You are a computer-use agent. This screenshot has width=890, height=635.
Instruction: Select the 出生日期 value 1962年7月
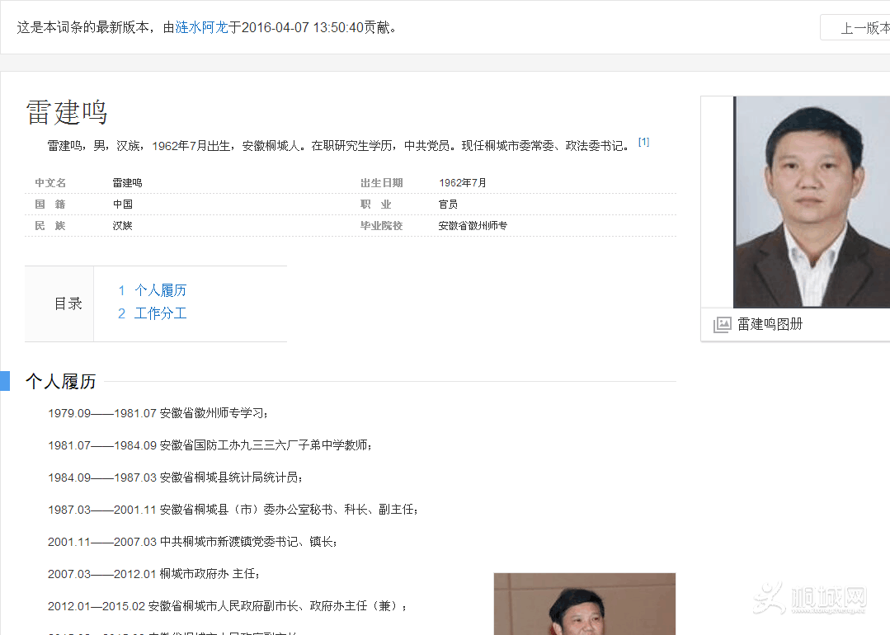462,183
